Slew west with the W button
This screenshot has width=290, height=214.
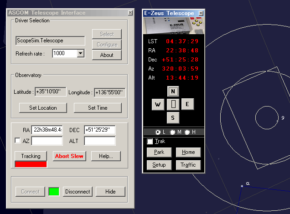click(x=158, y=105)
